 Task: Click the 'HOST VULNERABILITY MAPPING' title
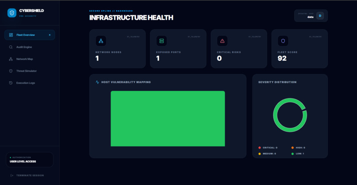pyautogui.click(x=126, y=82)
